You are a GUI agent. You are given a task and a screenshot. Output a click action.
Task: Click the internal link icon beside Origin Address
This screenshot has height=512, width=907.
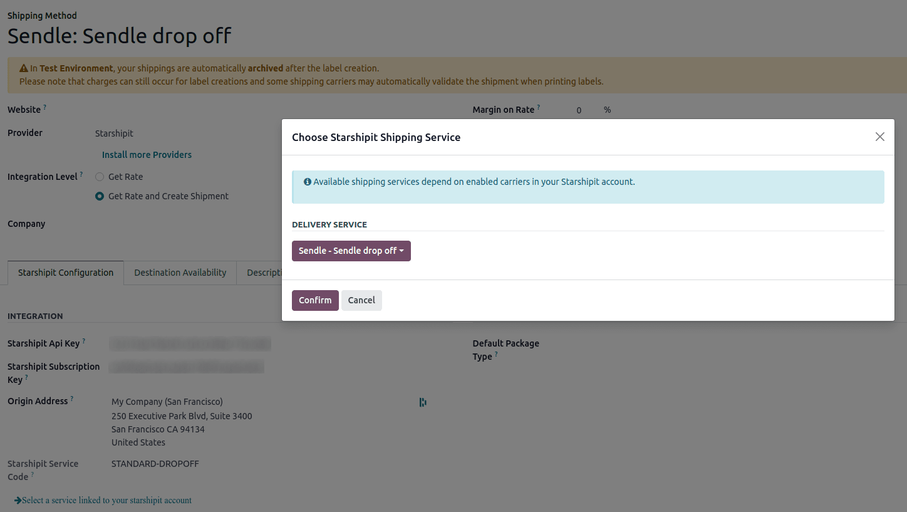pyautogui.click(x=423, y=402)
